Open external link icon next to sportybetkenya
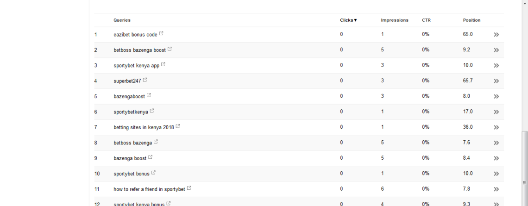 point(152,111)
